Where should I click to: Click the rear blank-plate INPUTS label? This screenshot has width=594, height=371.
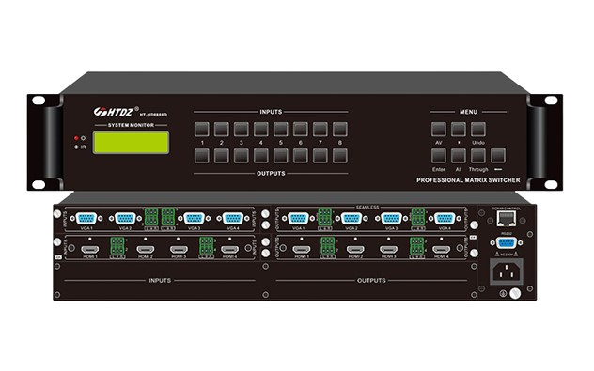[x=160, y=281]
